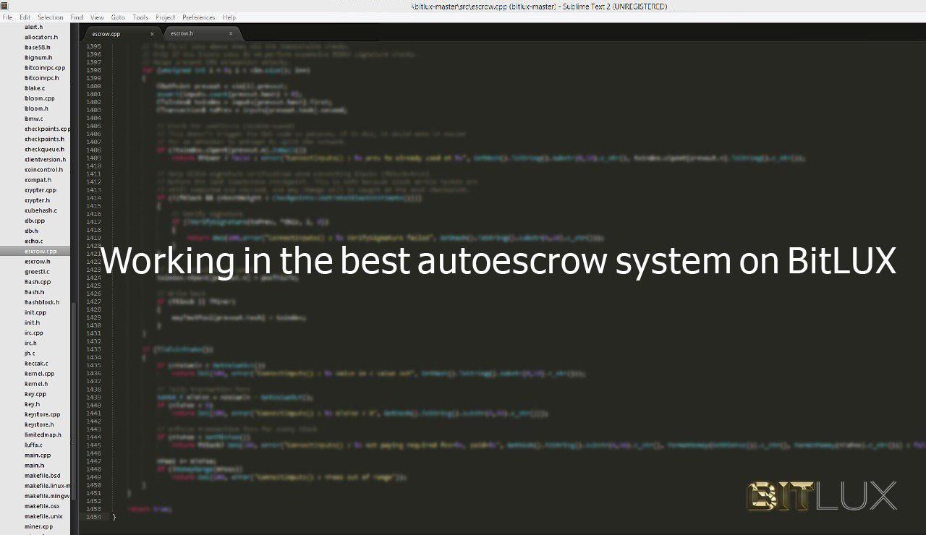Image resolution: width=926 pixels, height=535 pixels.
Task: Open bignum.h in the sidebar
Action: pos(38,57)
